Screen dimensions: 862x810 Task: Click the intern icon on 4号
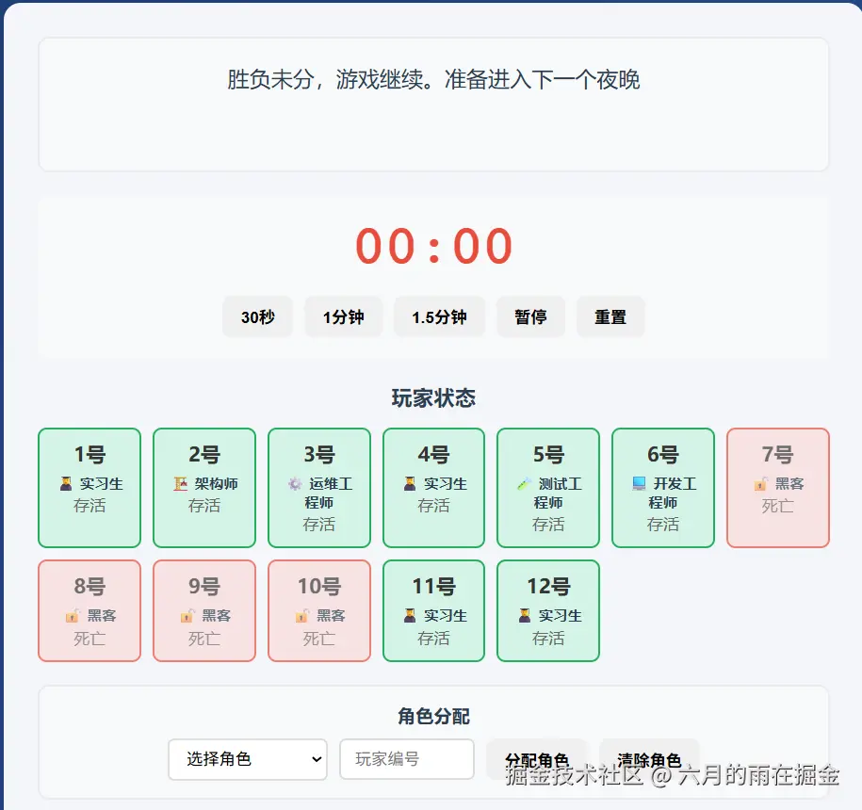click(410, 483)
